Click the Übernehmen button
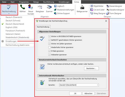The image size is (125, 97). pyautogui.click(x=102, y=93)
